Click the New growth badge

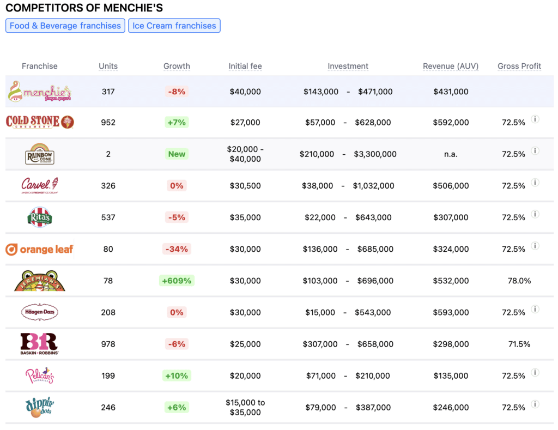(x=177, y=154)
